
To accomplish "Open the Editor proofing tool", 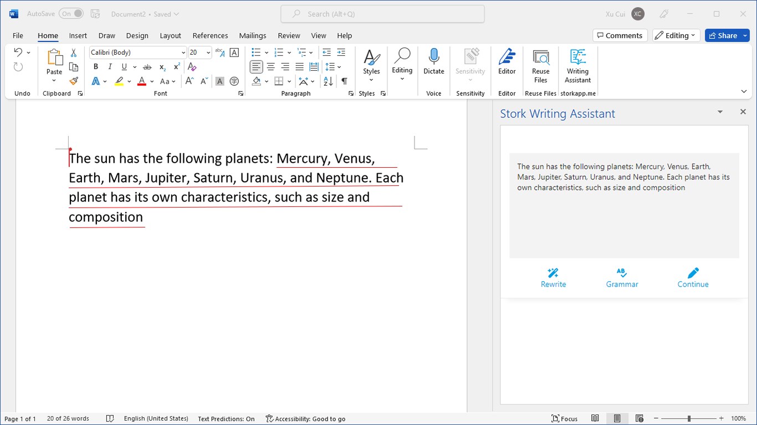I will coord(507,61).
